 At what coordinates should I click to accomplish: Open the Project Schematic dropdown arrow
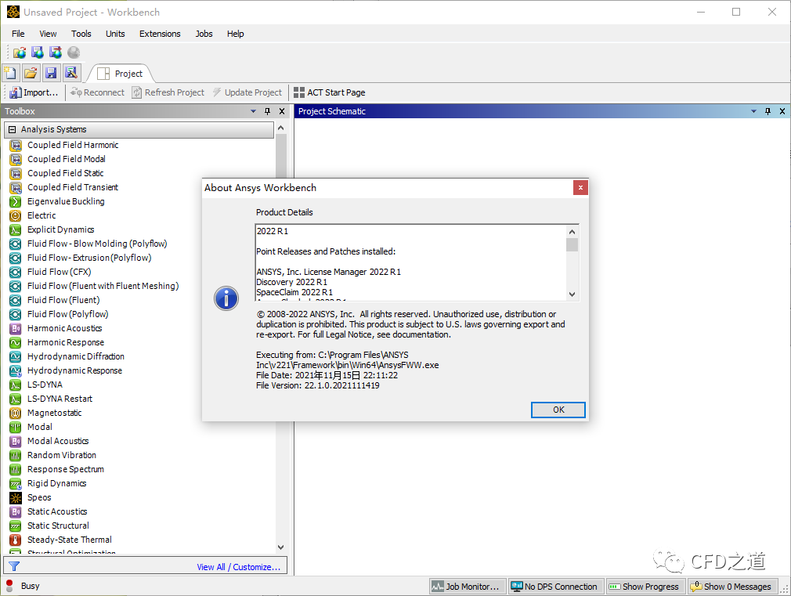pyautogui.click(x=753, y=111)
